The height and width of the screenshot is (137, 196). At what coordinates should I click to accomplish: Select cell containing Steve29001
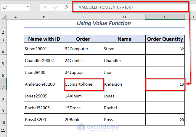[x=44, y=49]
